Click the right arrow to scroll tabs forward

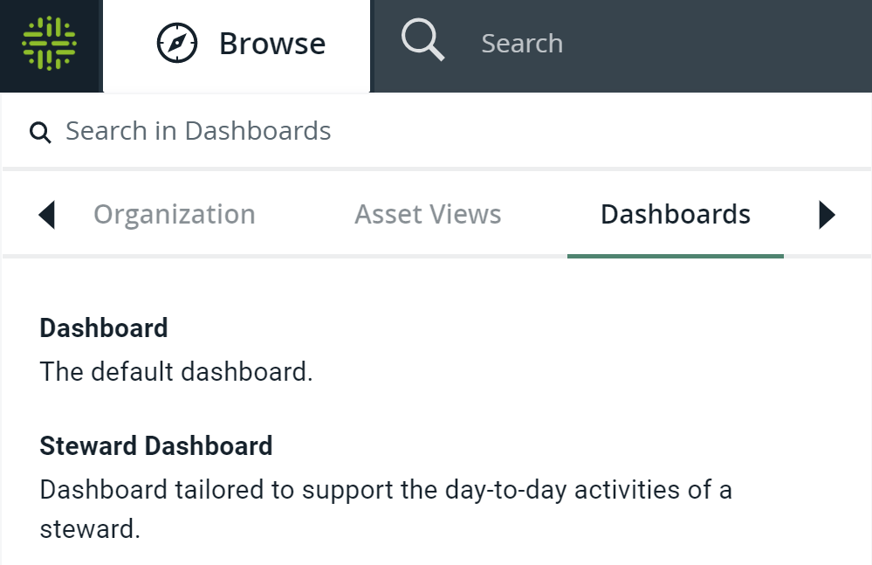point(826,214)
